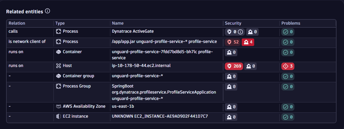Click the attacks badge 0 in ActiveGate row
The height and width of the screenshot is (129, 344).
252,32
